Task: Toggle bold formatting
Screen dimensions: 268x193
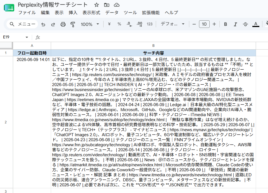Action: pos(226,24)
